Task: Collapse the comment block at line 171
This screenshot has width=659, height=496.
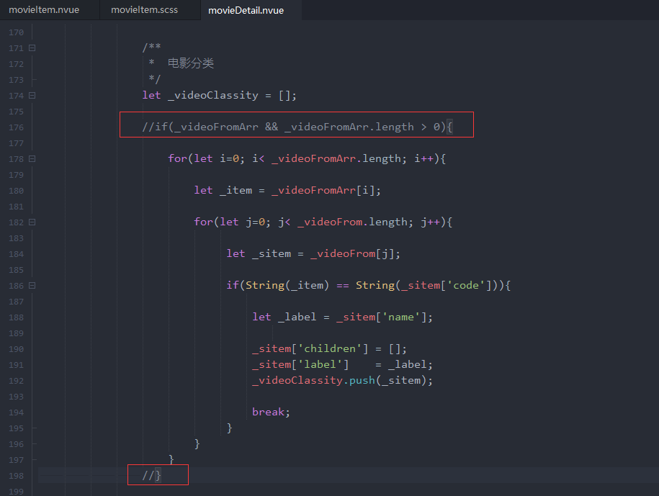Action: tap(32, 48)
